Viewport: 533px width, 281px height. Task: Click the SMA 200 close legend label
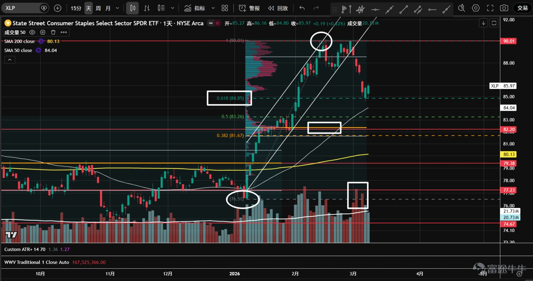click(19, 41)
